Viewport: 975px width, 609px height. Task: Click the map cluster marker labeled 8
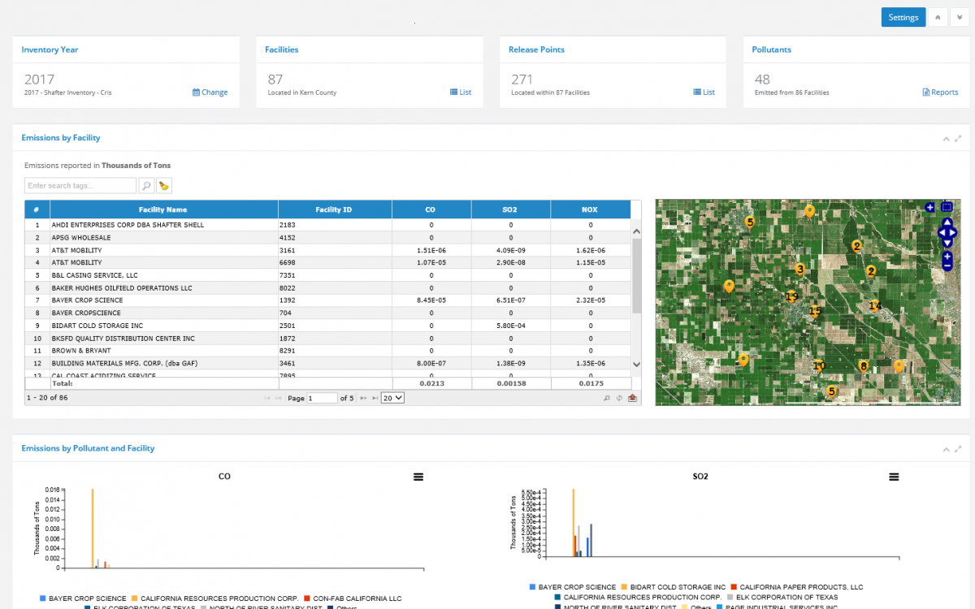(864, 366)
